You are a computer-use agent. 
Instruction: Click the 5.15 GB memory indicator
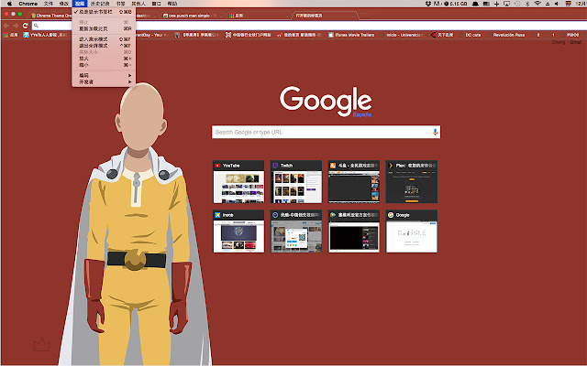pyautogui.click(x=456, y=4)
